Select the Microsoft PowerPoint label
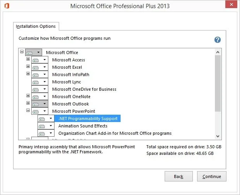 [73, 111]
